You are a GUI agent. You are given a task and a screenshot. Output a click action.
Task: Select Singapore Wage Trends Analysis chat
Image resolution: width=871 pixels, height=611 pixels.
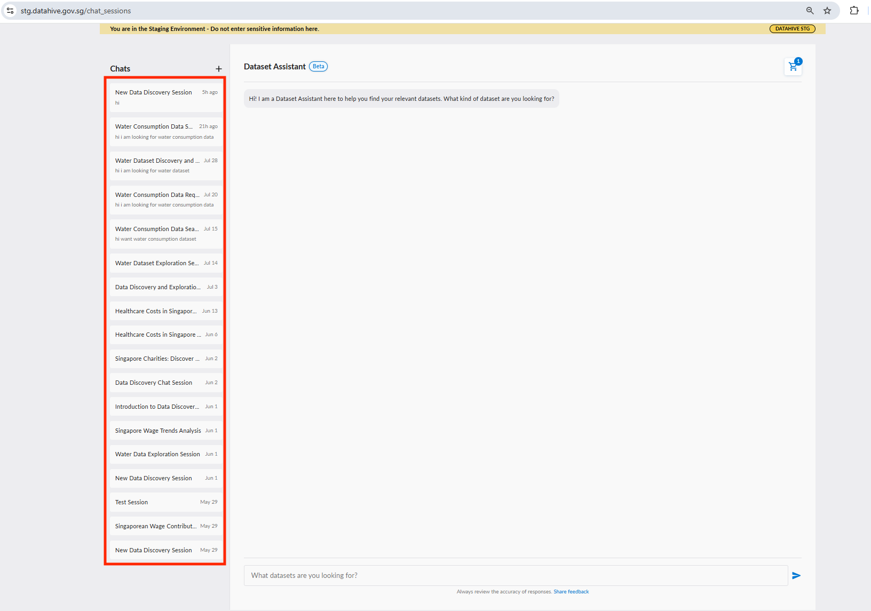[166, 431]
